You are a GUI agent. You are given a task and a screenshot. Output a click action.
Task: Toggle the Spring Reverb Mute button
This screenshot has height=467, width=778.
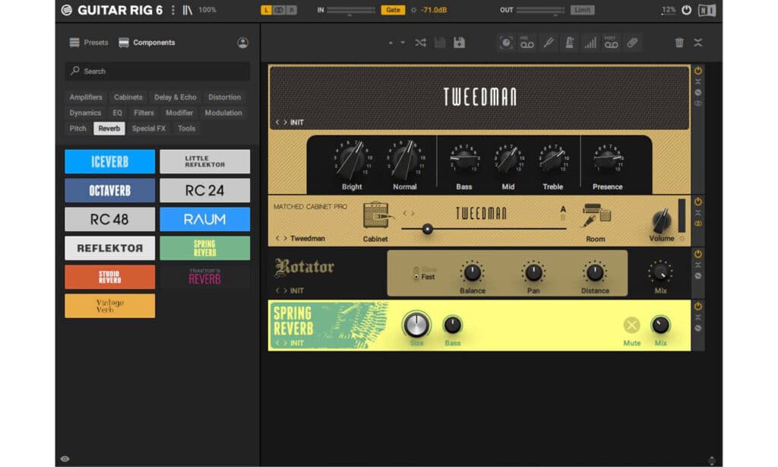click(631, 326)
